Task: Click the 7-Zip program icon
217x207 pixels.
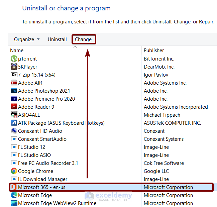Action: pyautogui.click(x=14, y=75)
